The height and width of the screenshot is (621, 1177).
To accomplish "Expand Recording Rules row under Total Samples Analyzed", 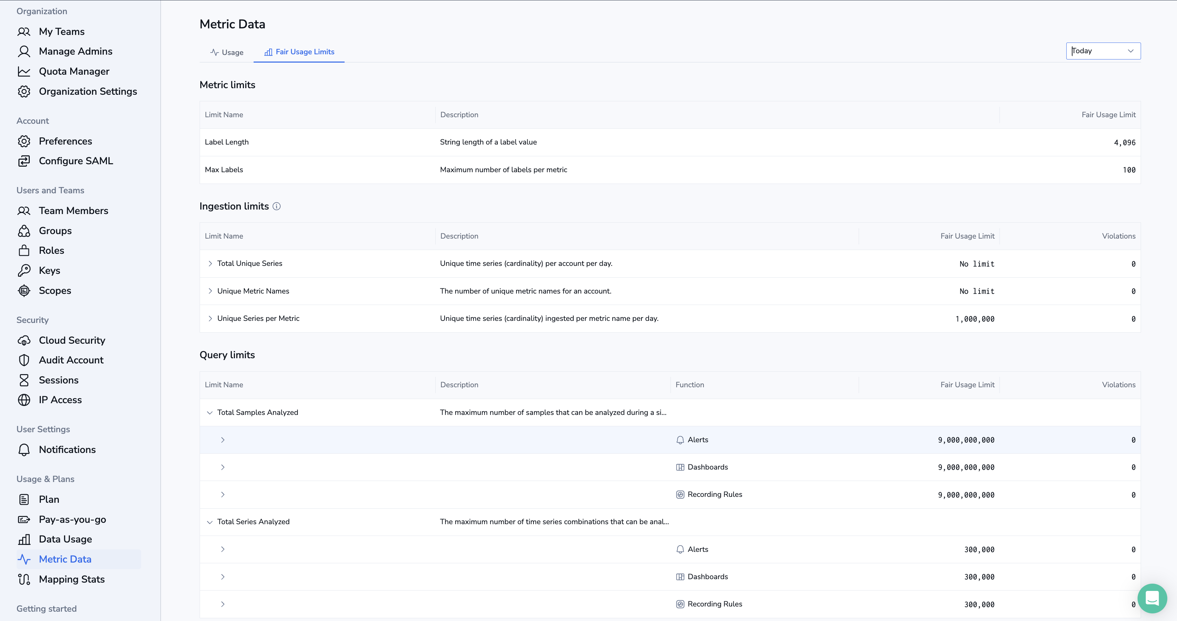I will (222, 495).
